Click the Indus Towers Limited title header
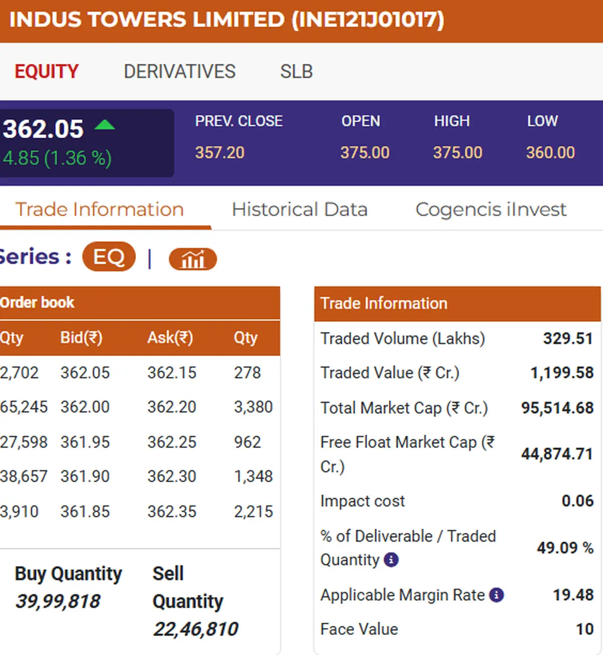603x655 pixels. [227, 20]
